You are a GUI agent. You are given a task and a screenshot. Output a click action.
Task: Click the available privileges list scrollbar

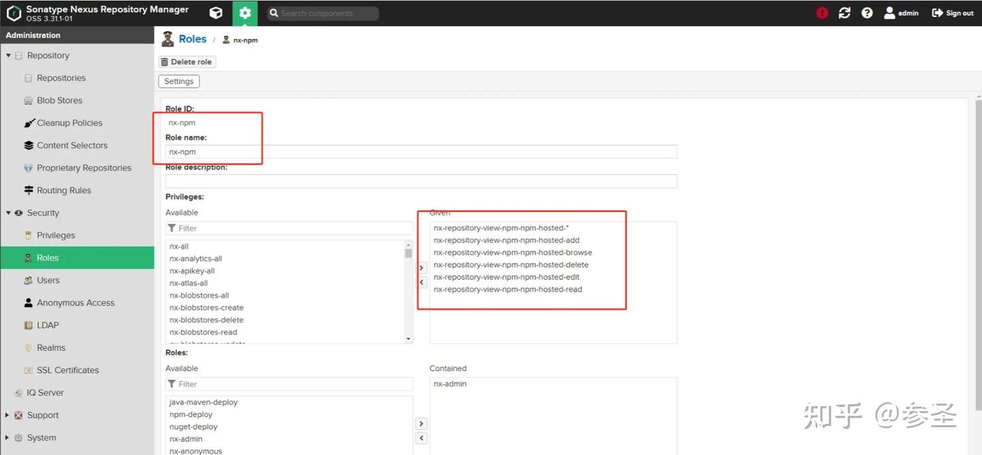pyautogui.click(x=408, y=292)
